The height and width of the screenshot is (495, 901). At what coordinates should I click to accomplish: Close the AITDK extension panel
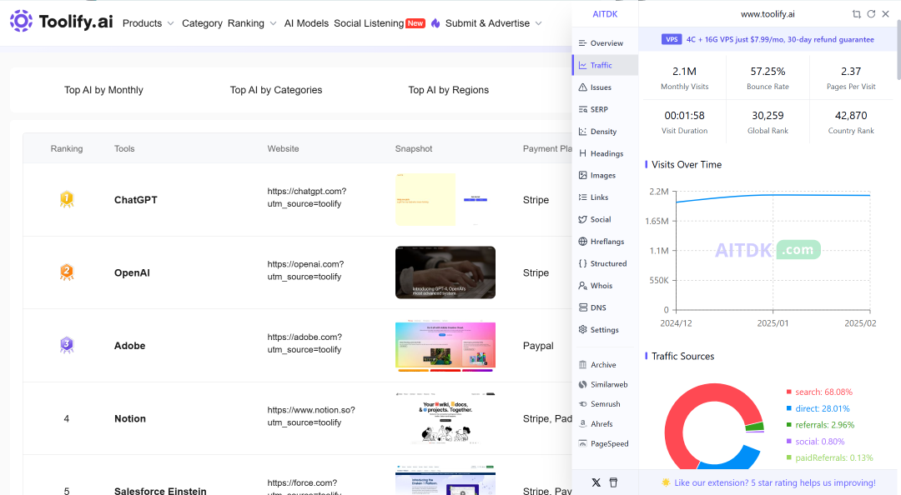tap(885, 14)
